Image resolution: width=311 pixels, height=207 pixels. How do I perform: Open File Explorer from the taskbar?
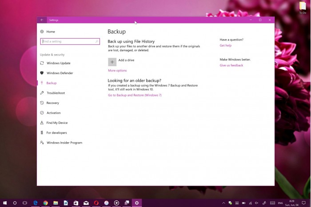coord(56,203)
